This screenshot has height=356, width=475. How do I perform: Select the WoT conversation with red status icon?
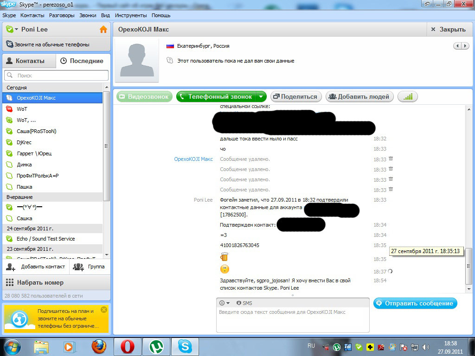(52, 109)
